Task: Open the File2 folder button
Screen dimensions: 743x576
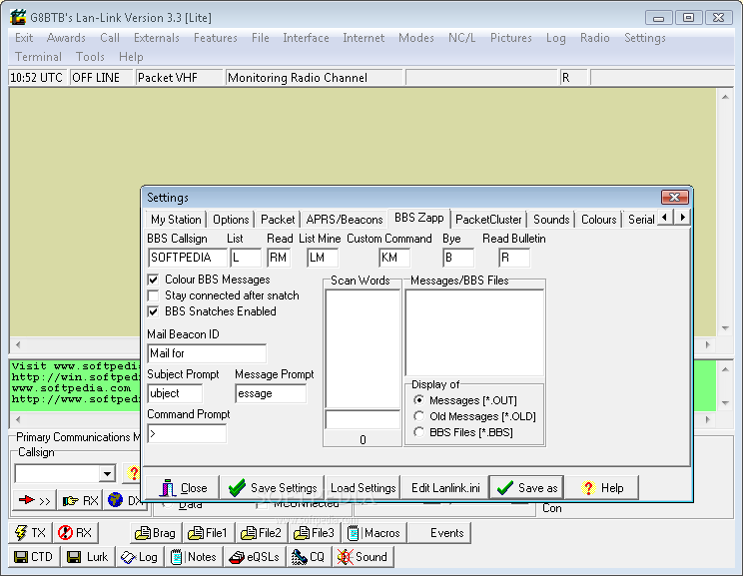Action: (x=261, y=533)
